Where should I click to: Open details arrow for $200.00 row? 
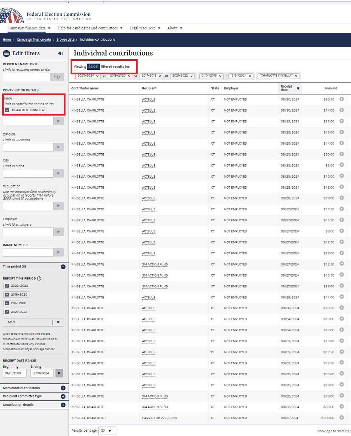click(342, 418)
